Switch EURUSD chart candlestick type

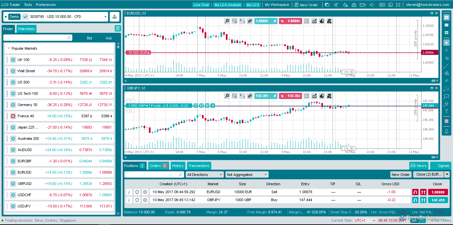coord(250,21)
